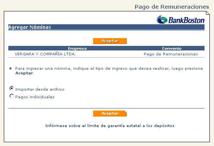Select the Pagos individuales radio option
The width and height of the screenshot is (214, 146).
pos(12,96)
